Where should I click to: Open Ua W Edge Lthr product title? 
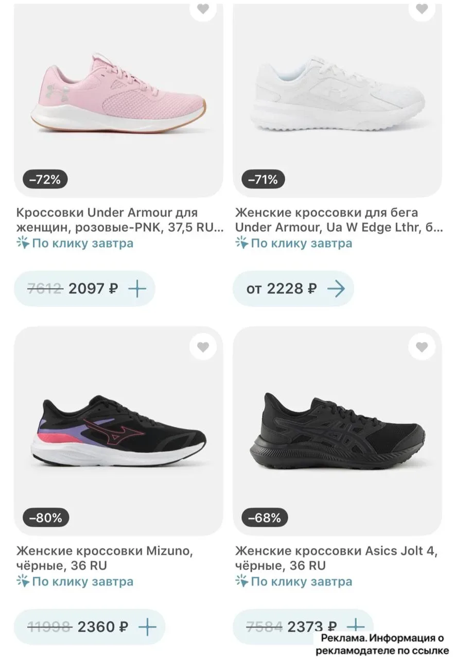pyautogui.click(x=338, y=219)
